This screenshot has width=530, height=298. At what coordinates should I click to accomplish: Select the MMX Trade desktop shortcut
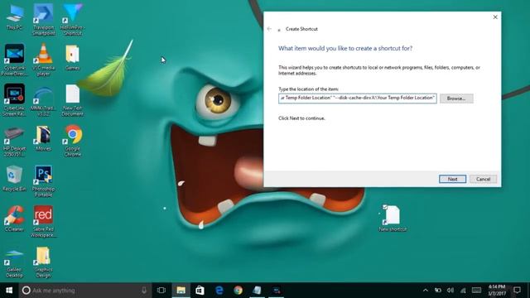click(44, 100)
